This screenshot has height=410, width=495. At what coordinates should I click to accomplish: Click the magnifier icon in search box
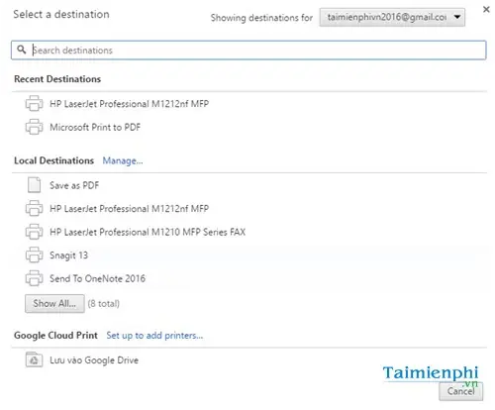[x=22, y=50]
